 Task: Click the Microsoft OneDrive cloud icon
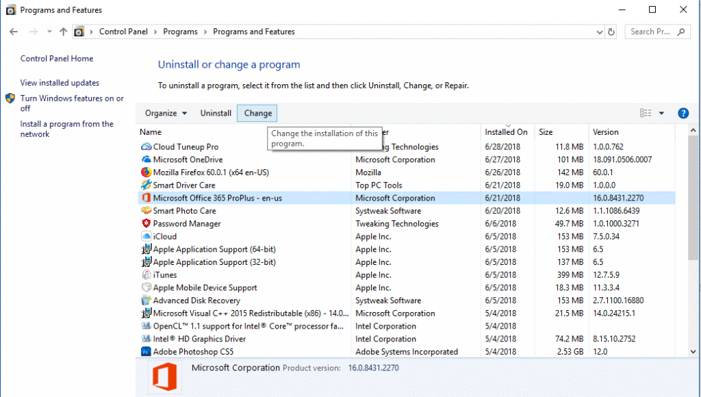coord(146,159)
